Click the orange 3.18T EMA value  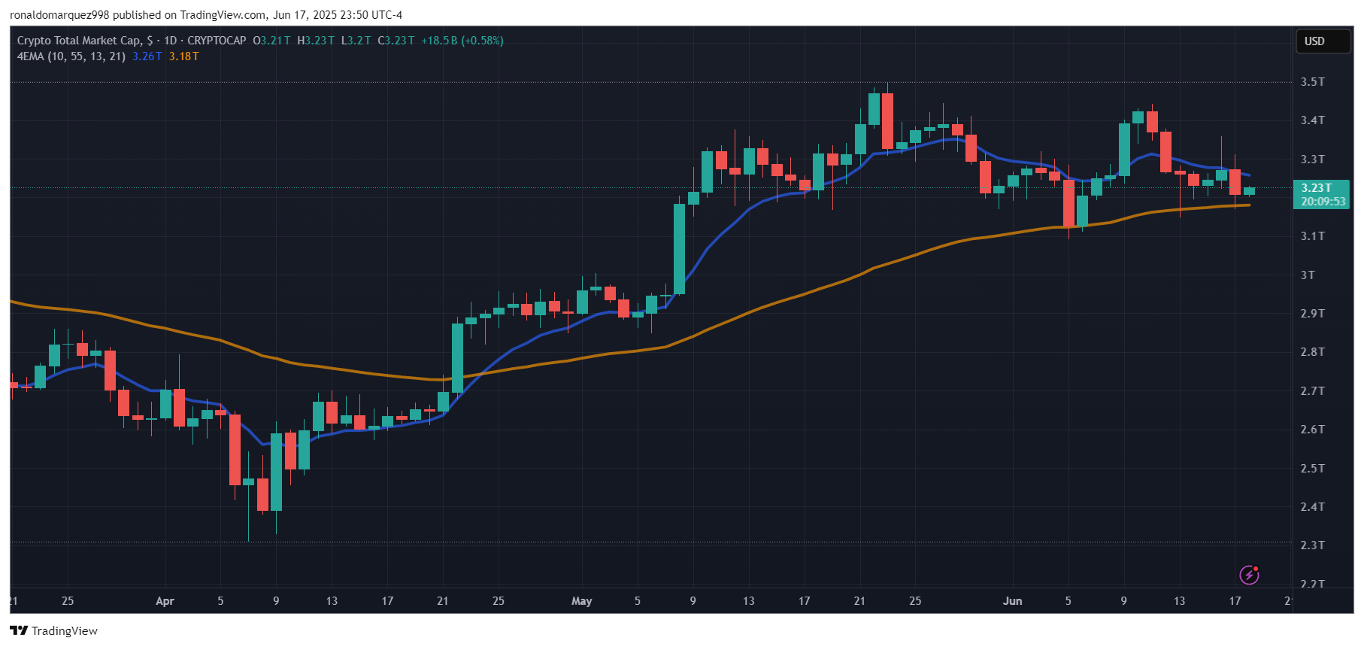pos(183,56)
